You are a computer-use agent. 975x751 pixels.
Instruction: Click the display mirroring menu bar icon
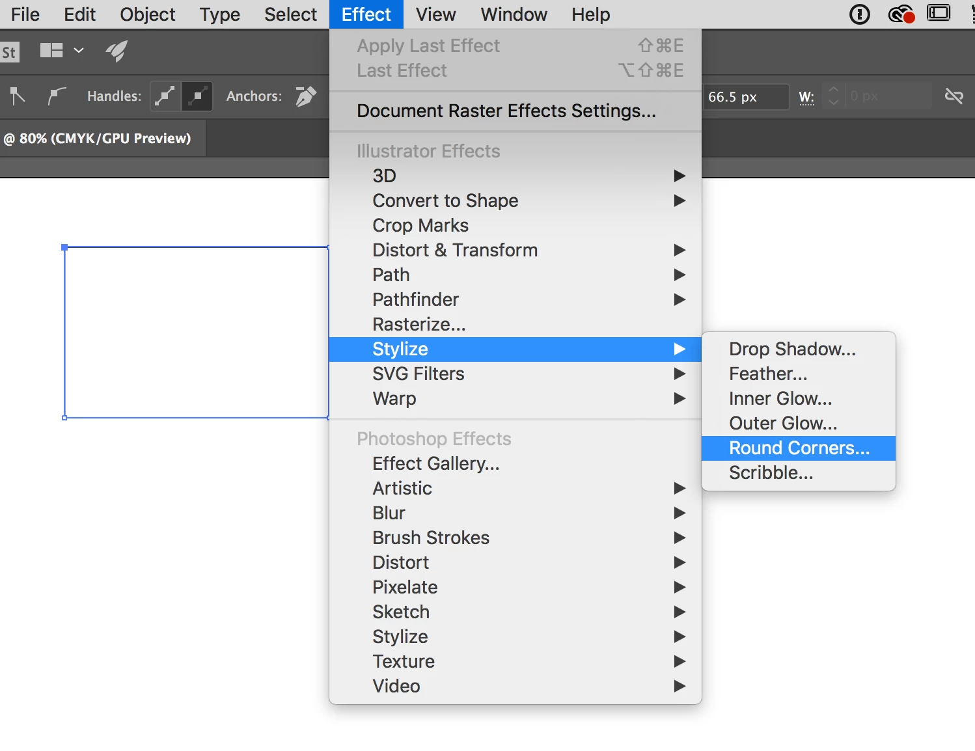939,13
